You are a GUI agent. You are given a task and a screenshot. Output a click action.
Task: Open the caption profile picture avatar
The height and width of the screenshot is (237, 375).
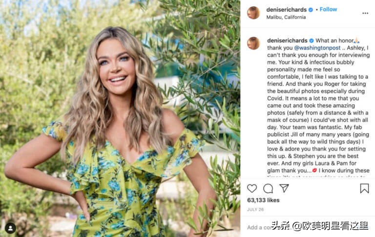tap(253, 43)
